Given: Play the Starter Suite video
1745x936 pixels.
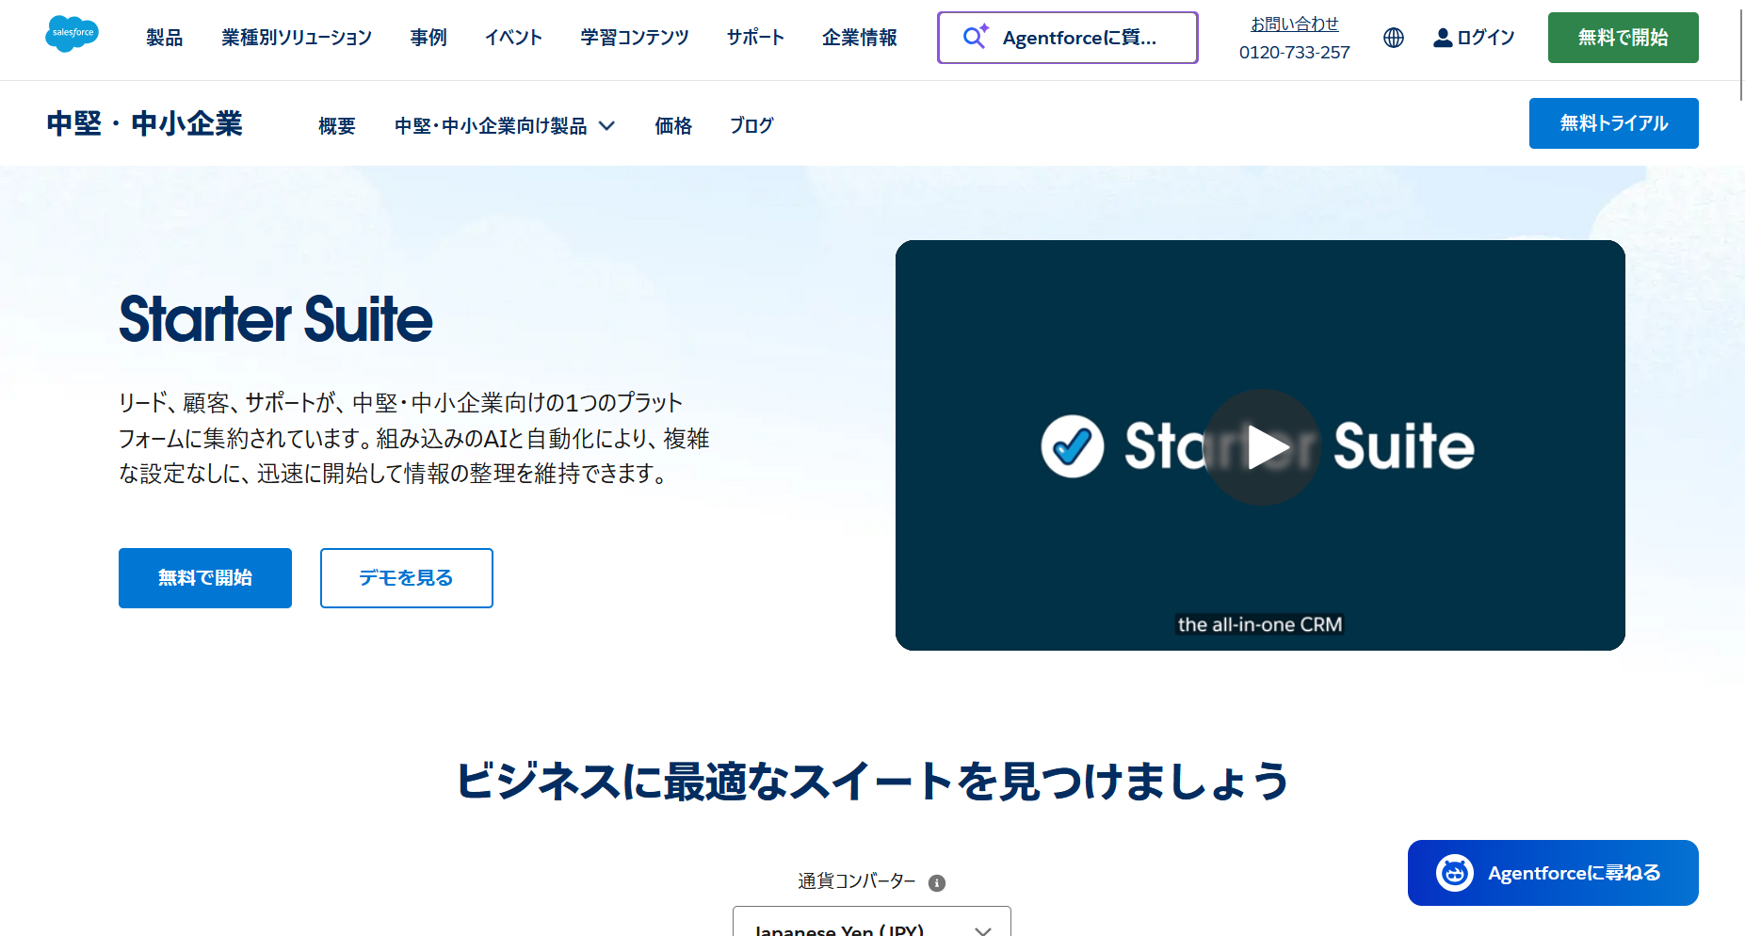Looking at the screenshot, I should [x=1261, y=446].
